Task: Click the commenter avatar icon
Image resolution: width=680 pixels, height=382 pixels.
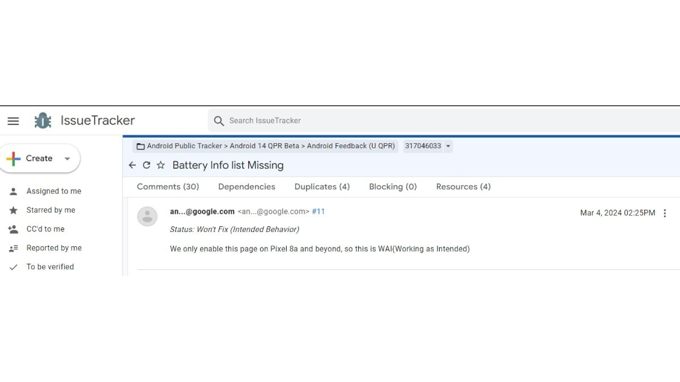Action: tap(147, 216)
